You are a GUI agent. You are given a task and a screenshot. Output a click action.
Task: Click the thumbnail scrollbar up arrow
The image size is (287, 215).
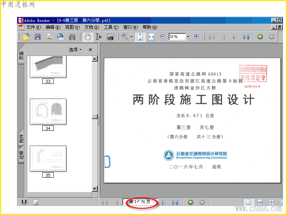click(x=94, y=59)
